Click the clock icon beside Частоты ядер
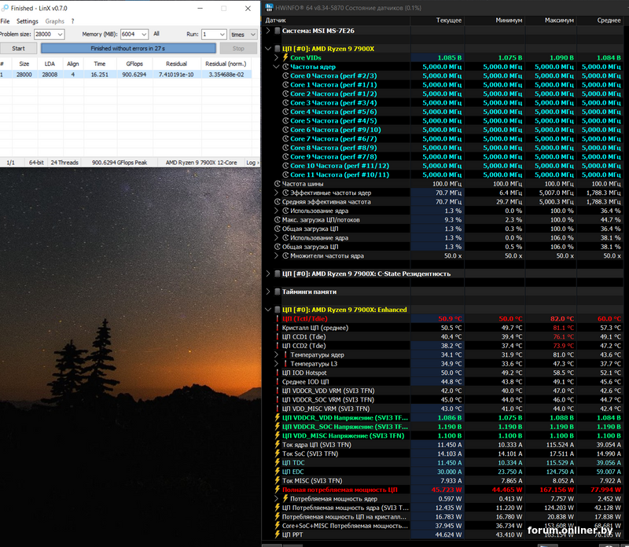Viewport: 629px width, 547px height. coord(285,67)
